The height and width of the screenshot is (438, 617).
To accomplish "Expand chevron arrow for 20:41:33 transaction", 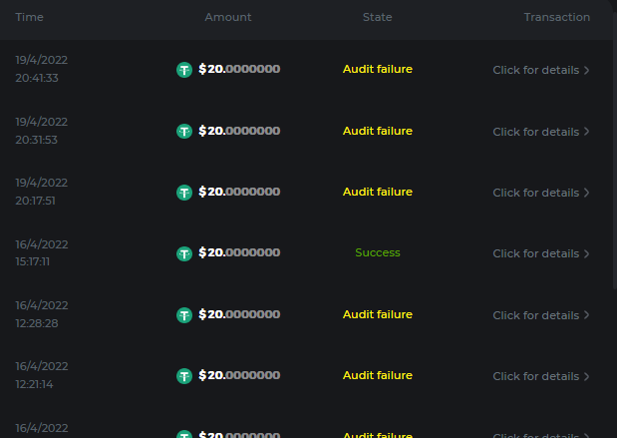I will click(x=587, y=70).
